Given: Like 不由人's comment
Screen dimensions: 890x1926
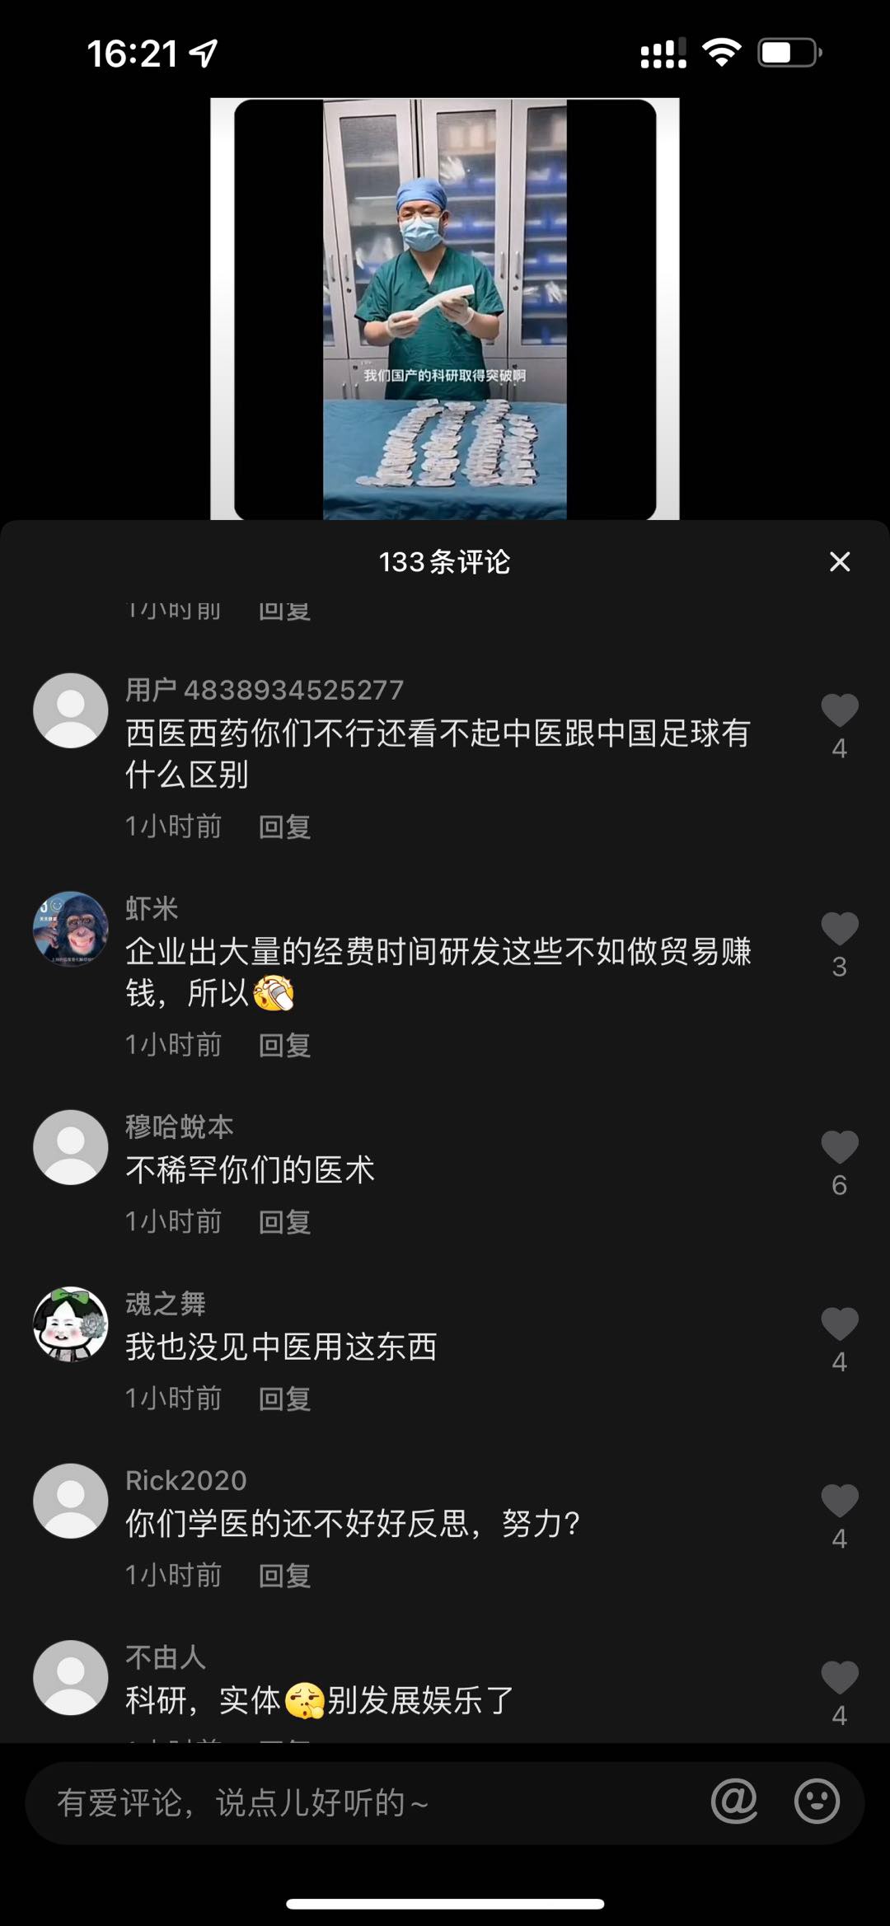Looking at the screenshot, I should pos(839,1678).
